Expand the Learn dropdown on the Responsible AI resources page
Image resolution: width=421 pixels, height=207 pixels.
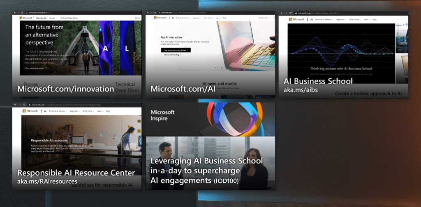tap(99, 111)
